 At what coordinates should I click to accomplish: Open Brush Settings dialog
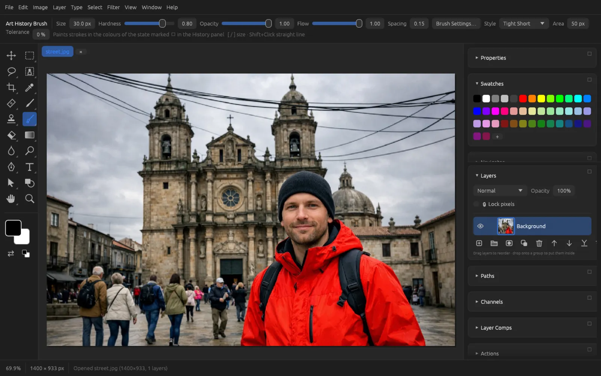click(456, 24)
